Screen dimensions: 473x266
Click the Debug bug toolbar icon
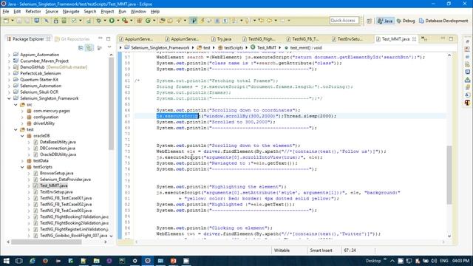click(x=98, y=21)
